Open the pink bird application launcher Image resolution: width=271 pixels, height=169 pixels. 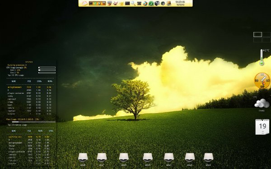(116, 3)
